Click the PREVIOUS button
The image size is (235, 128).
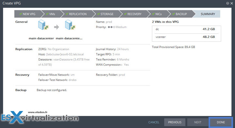click(175, 122)
